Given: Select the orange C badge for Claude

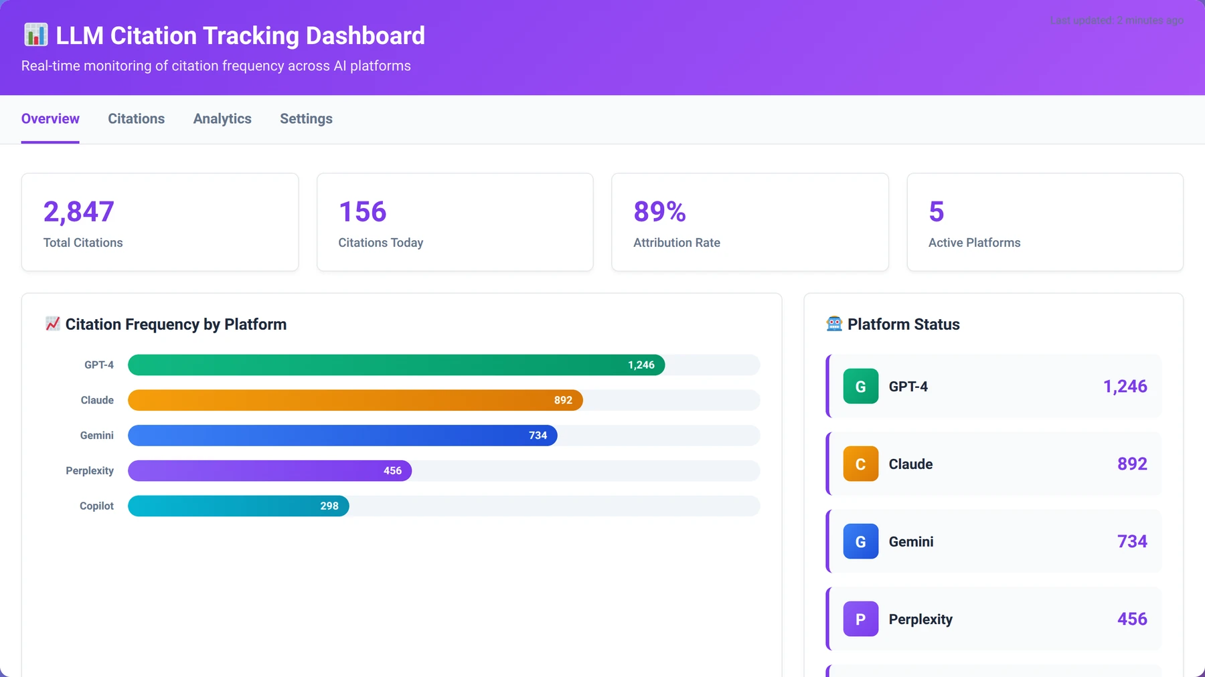Looking at the screenshot, I should (860, 464).
